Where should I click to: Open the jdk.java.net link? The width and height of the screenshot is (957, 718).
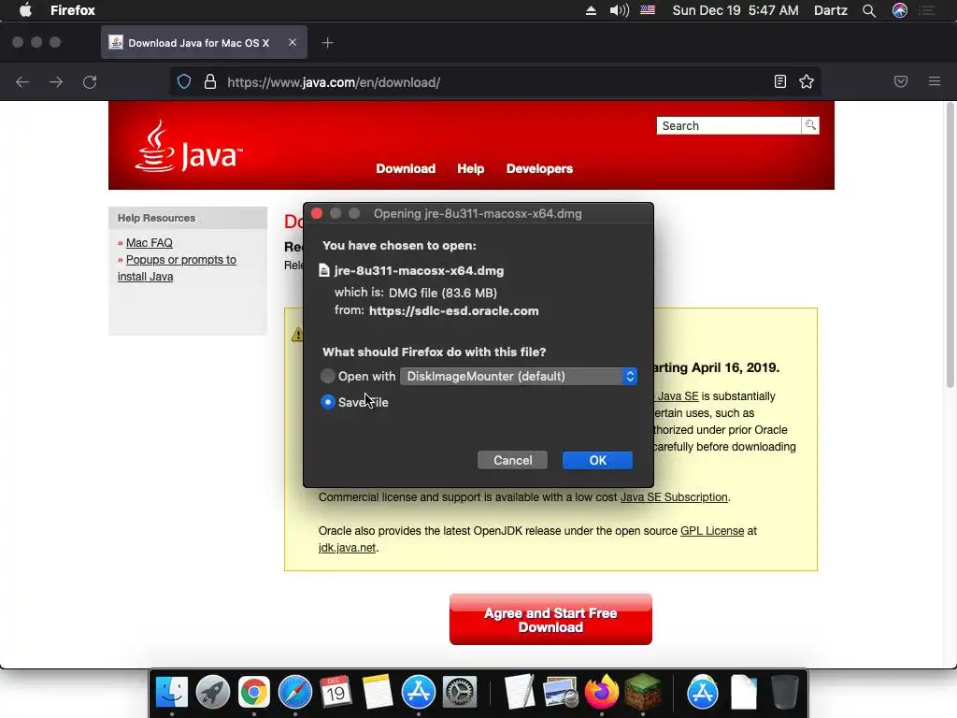point(348,548)
